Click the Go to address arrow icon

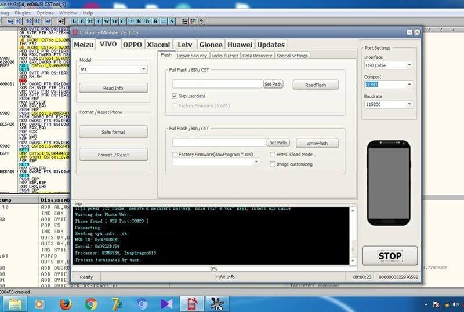pos(61,21)
